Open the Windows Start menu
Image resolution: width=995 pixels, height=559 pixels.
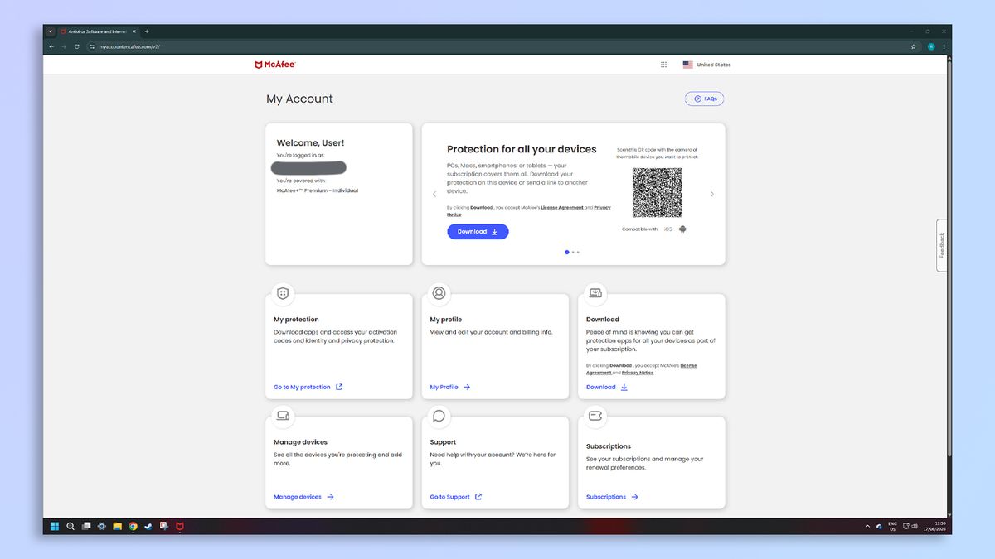[x=55, y=526]
